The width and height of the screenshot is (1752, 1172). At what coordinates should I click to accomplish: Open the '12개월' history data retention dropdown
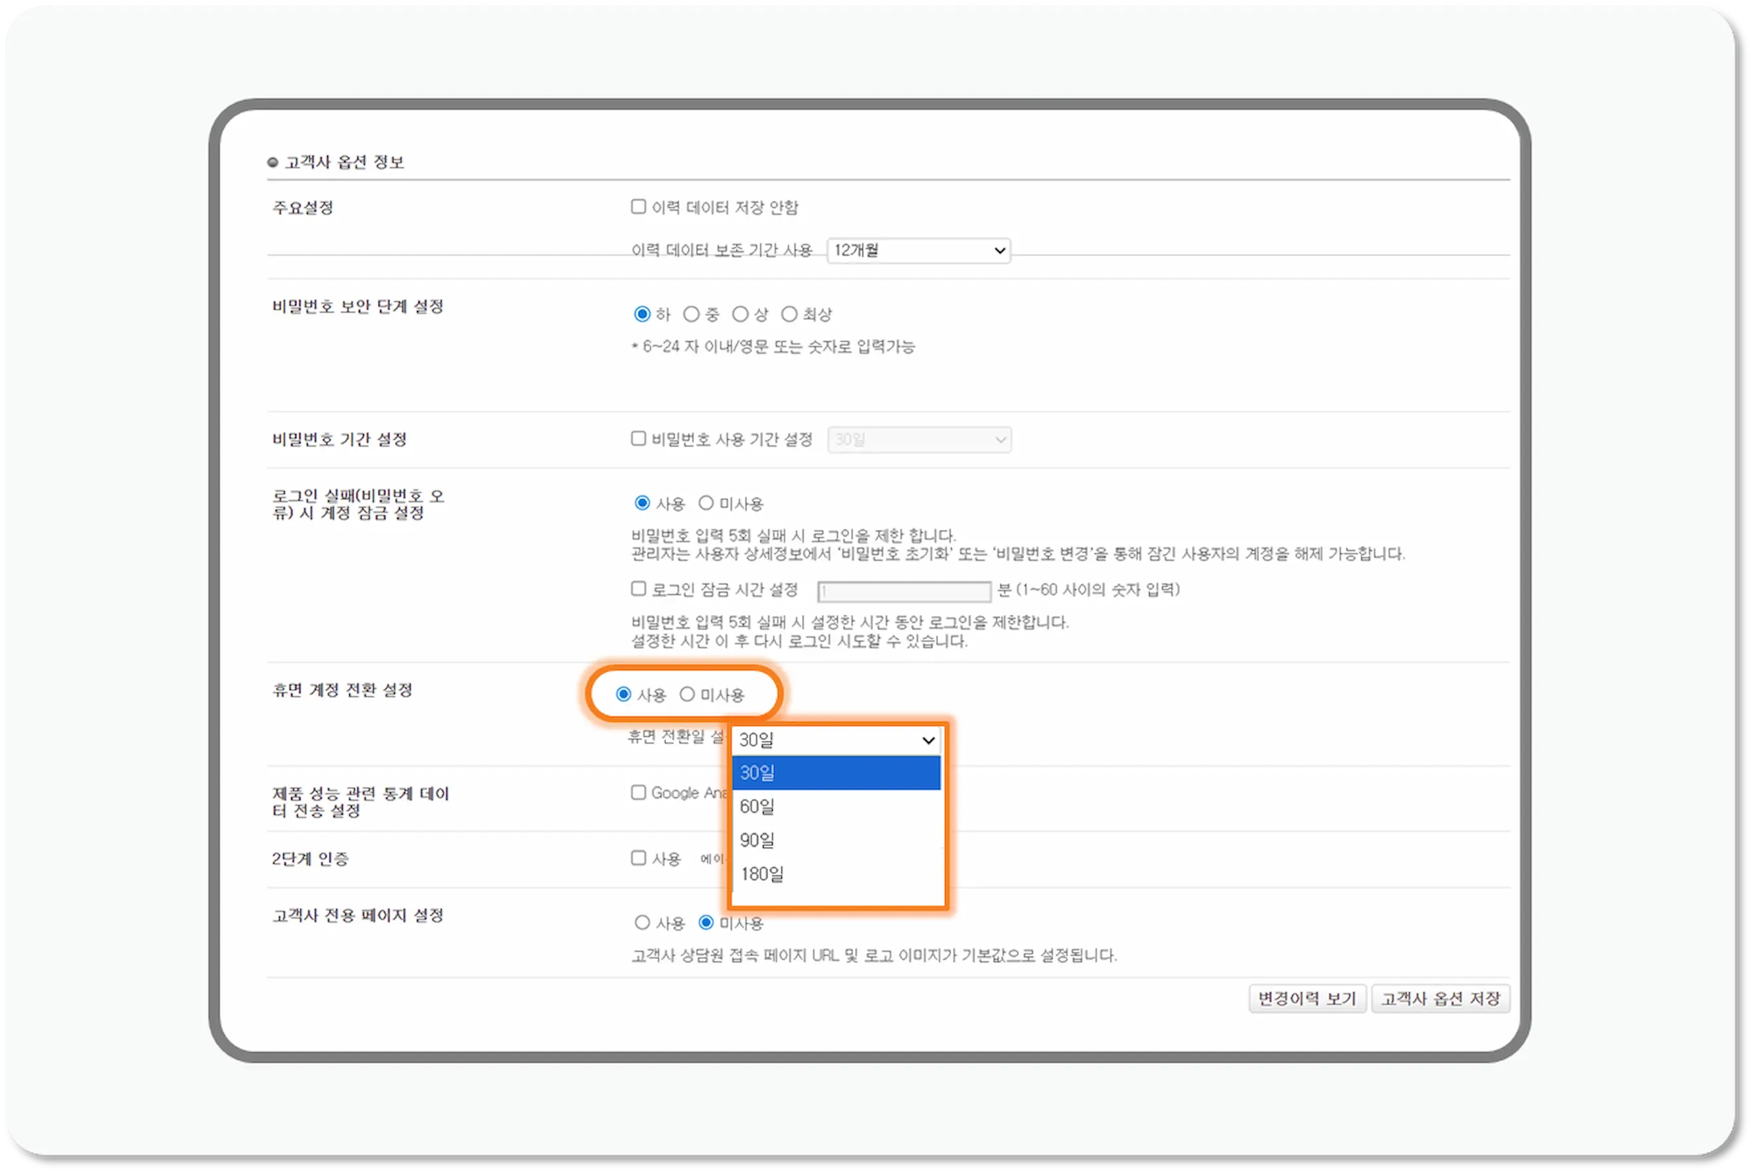918,251
